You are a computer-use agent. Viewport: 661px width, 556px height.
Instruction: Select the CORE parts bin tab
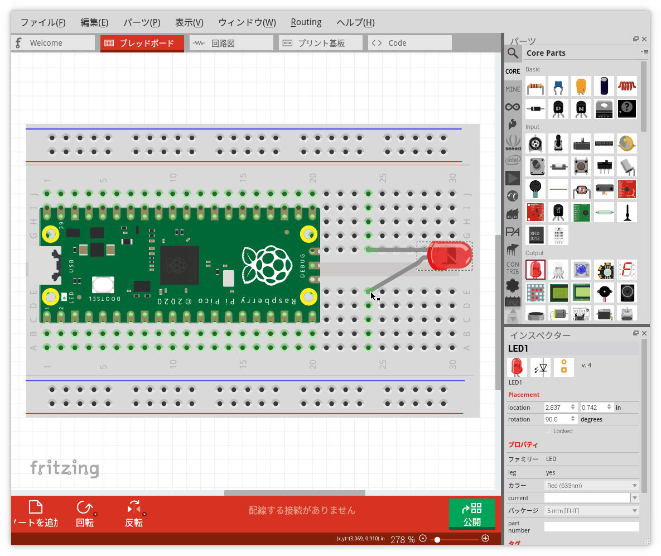click(x=513, y=71)
